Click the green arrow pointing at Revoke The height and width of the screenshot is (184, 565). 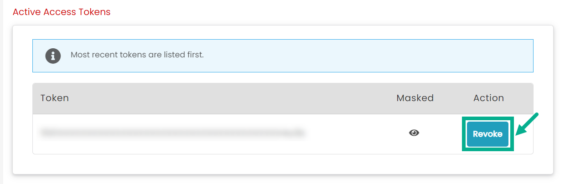[528, 124]
